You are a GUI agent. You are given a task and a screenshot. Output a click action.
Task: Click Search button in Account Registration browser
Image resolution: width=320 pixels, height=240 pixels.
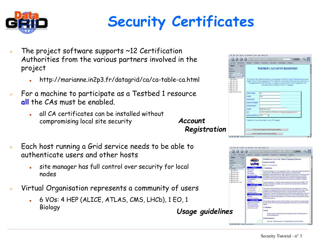click(296, 59)
